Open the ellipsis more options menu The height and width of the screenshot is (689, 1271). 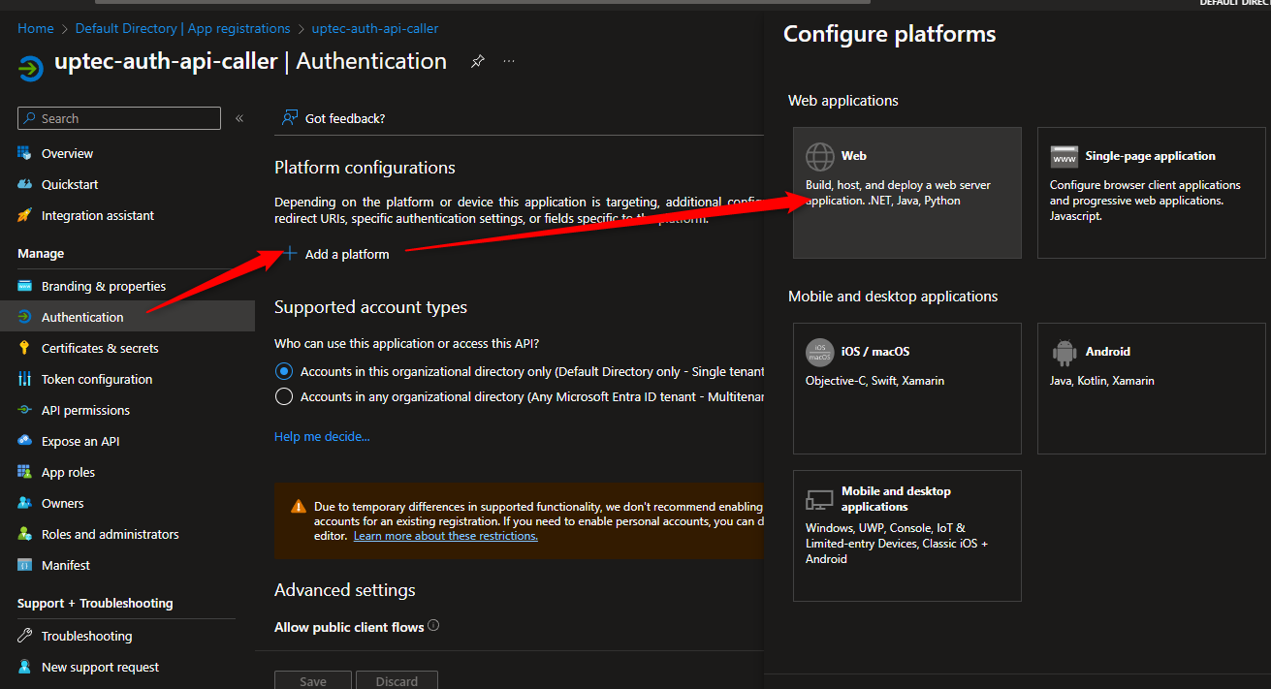click(509, 61)
